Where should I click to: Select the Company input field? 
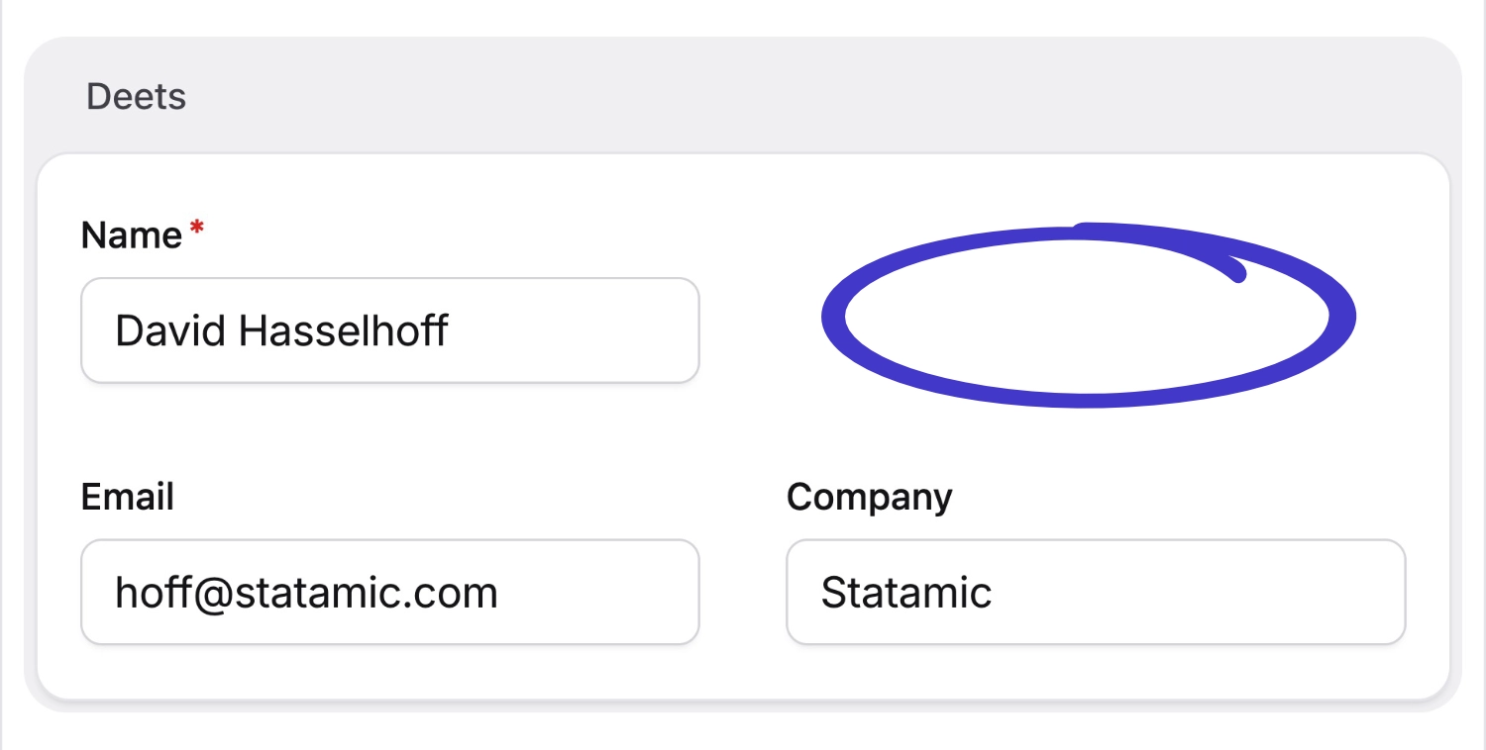[1095, 592]
